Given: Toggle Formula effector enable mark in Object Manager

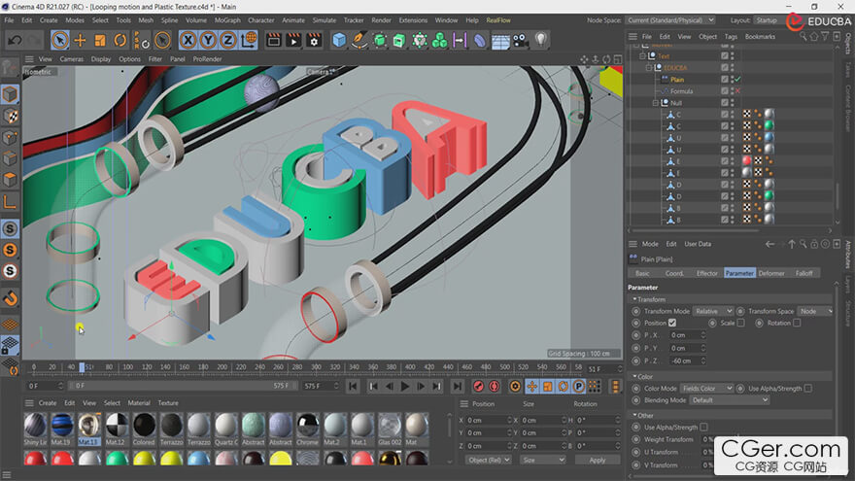Looking at the screenshot, I should point(737,90).
